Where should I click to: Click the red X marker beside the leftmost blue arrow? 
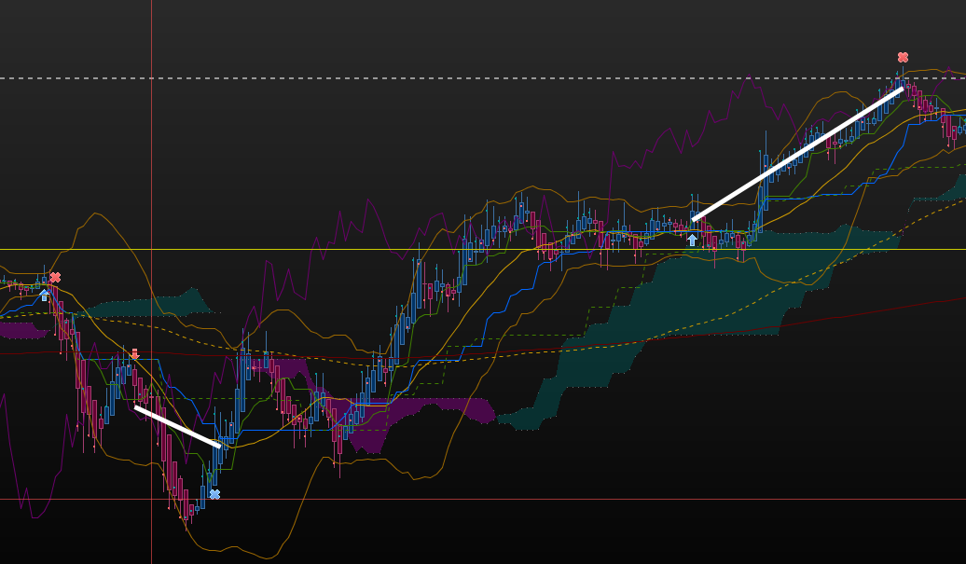pyautogui.click(x=55, y=278)
